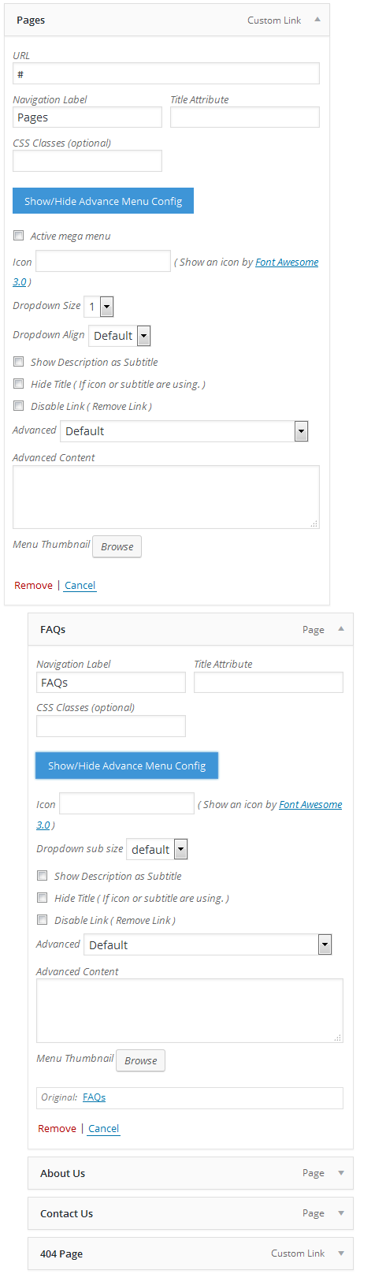This screenshot has width=386, height=1274.
Task: Check Show Description as Subtitle under Pages
Action: [x=19, y=362]
